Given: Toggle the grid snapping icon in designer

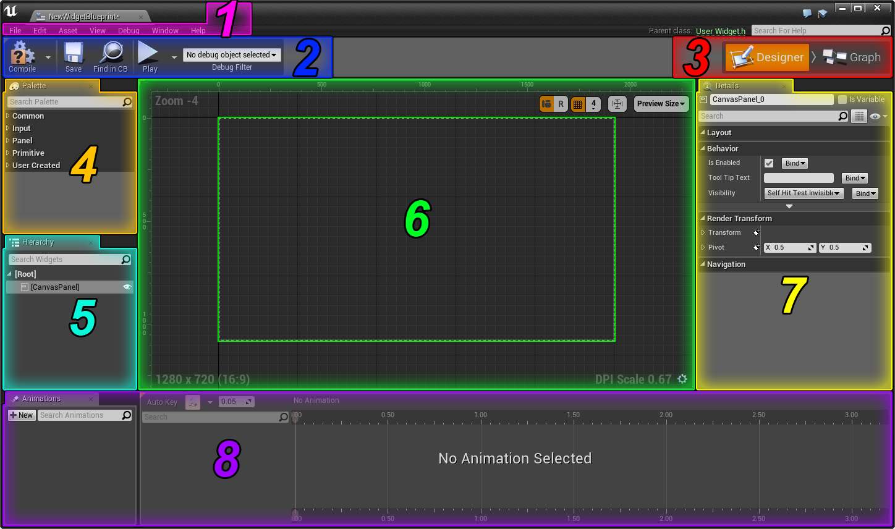Looking at the screenshot, I should tap(578, 104).
